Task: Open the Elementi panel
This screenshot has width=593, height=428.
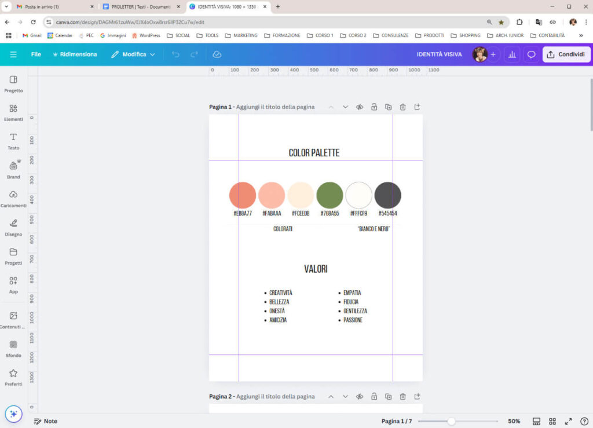Action: pos(14,113)
